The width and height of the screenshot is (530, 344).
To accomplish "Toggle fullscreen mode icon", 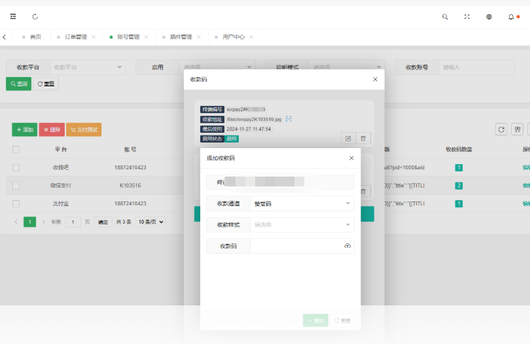I will [x=467, y=16].
